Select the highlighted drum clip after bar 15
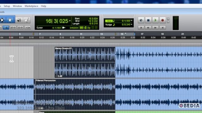The width and height of the screenshot is (202, 113). click(x=158, y=62)
